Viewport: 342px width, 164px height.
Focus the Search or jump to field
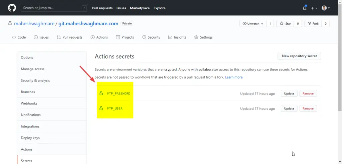(54, 8)
